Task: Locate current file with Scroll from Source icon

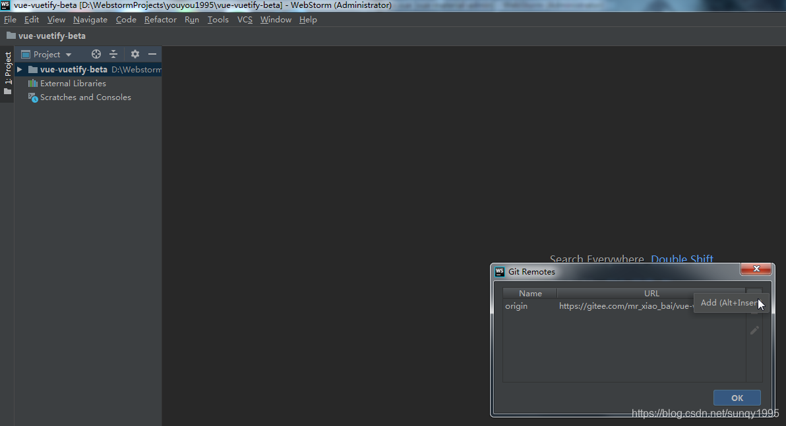Action: point(96,54)
